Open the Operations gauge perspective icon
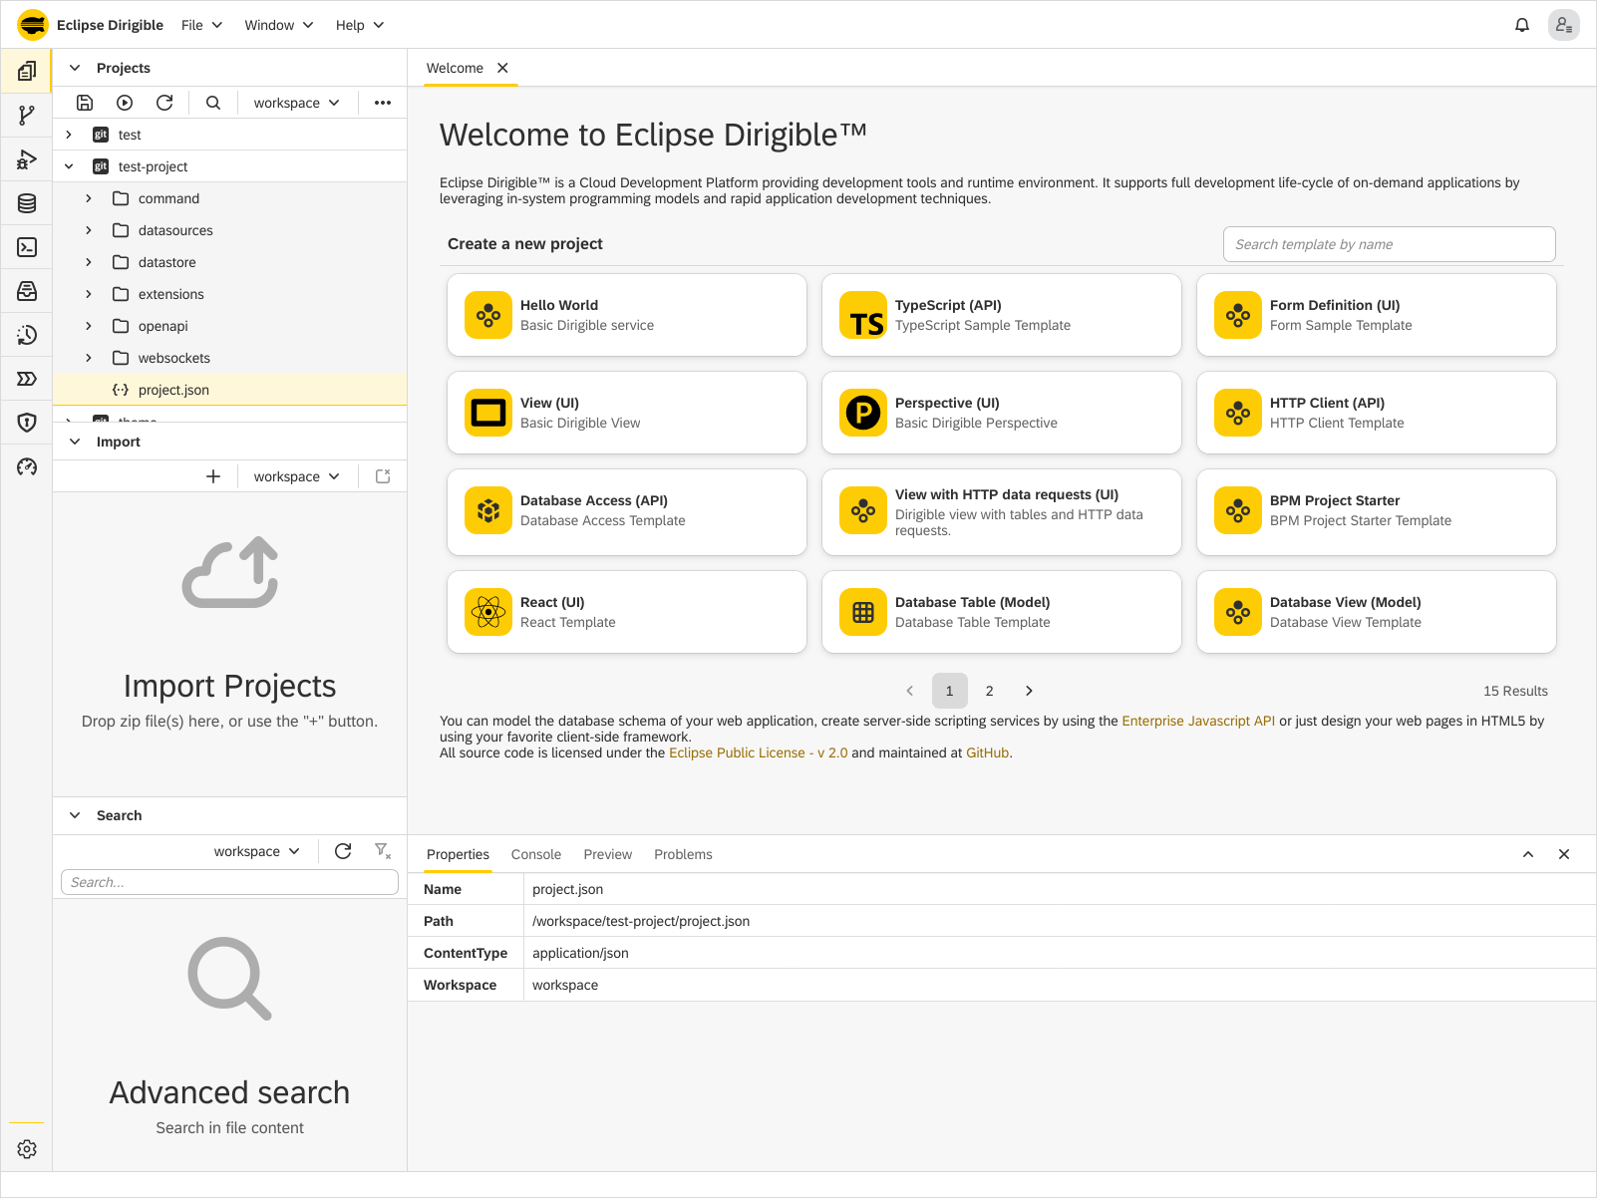The height and width of the screenshot is (1198, 1597). pyautogui.click(x=27, y=466)
